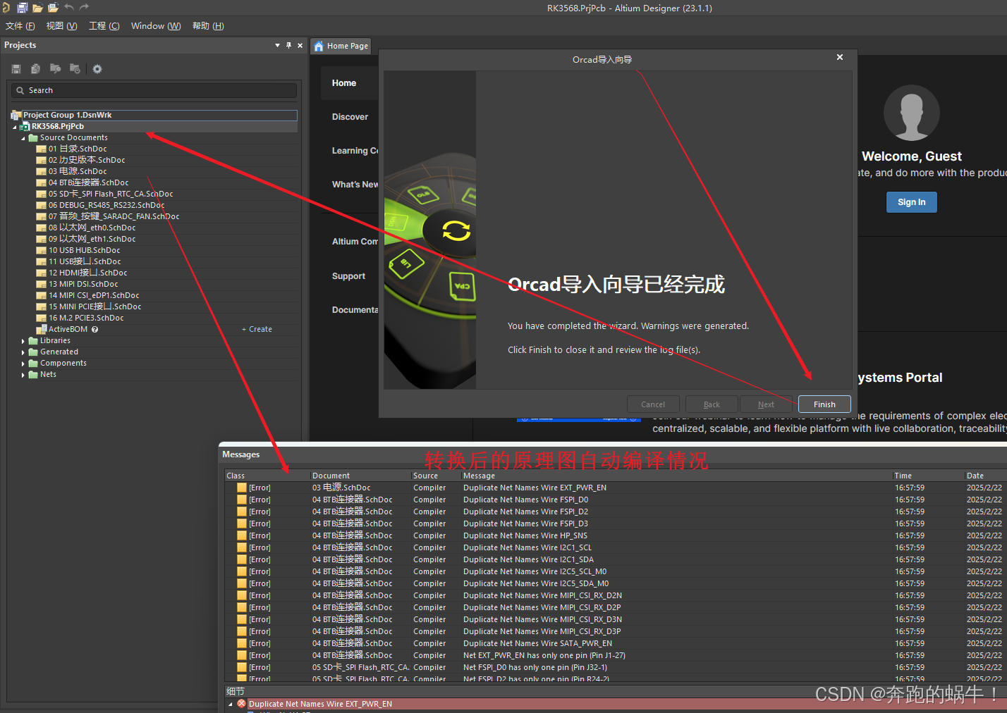Click the Undo arrow icon

[68, 7]
